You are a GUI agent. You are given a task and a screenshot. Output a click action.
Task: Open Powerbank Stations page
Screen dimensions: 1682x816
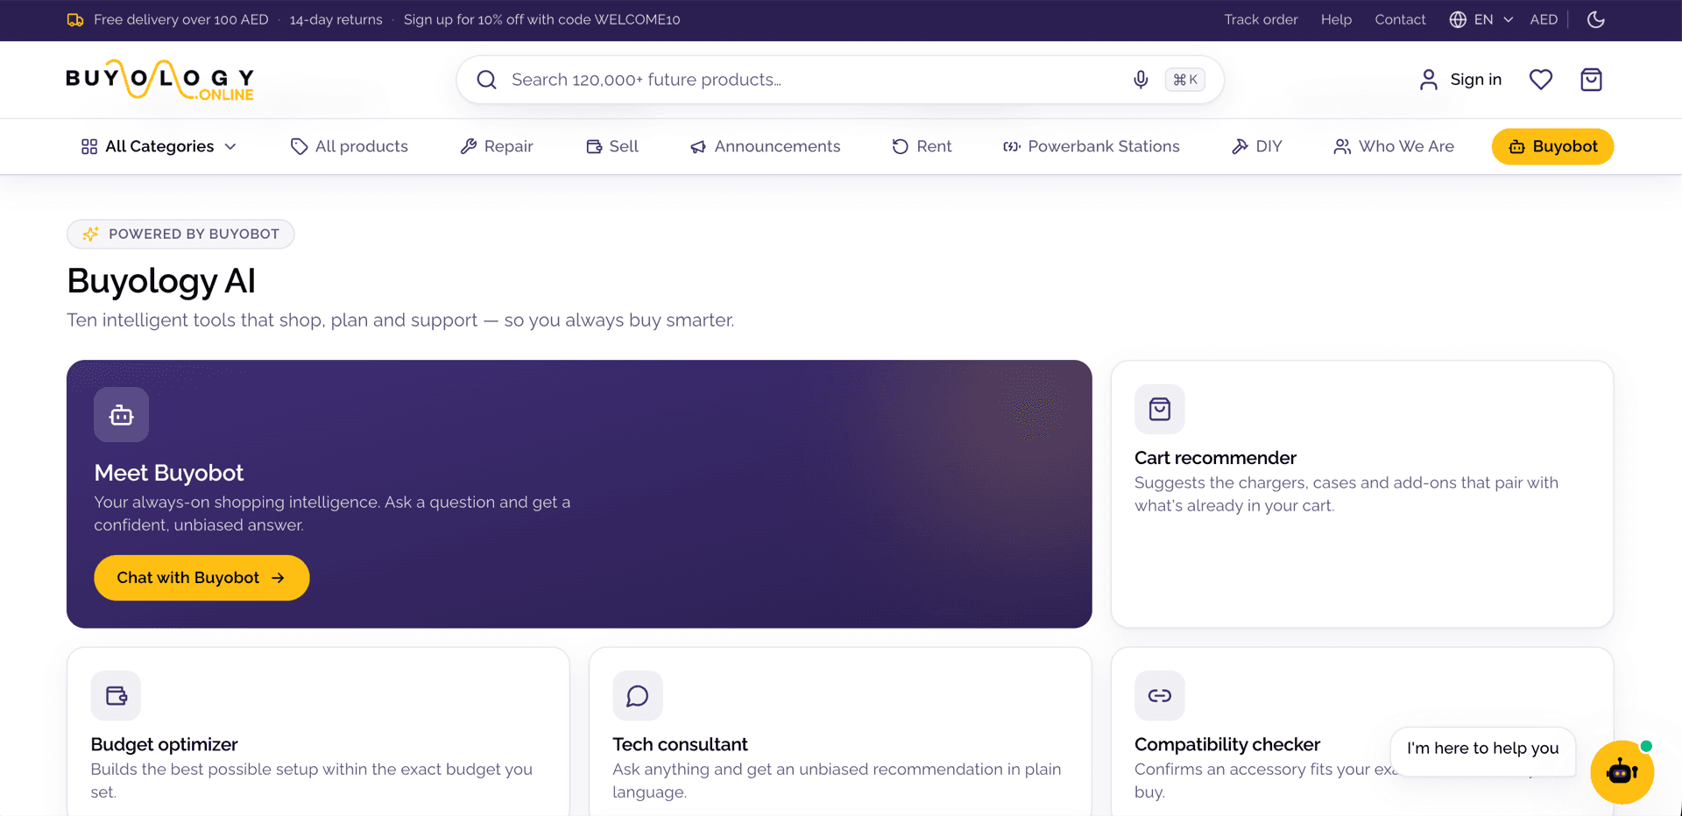(x=1092, y=146)
